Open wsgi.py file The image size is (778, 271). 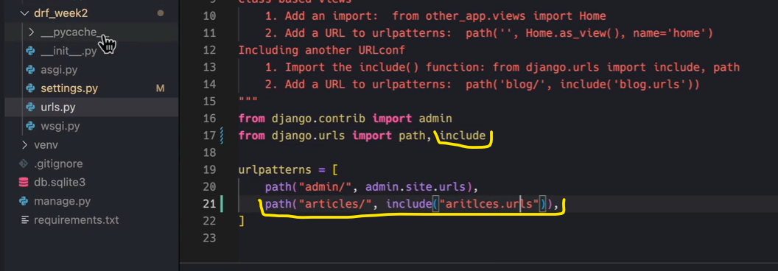click(60, 126)
